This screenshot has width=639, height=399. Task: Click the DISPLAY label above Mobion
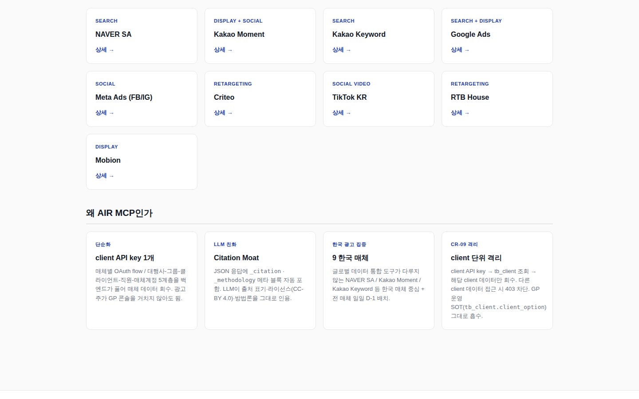tap(106, 147)
